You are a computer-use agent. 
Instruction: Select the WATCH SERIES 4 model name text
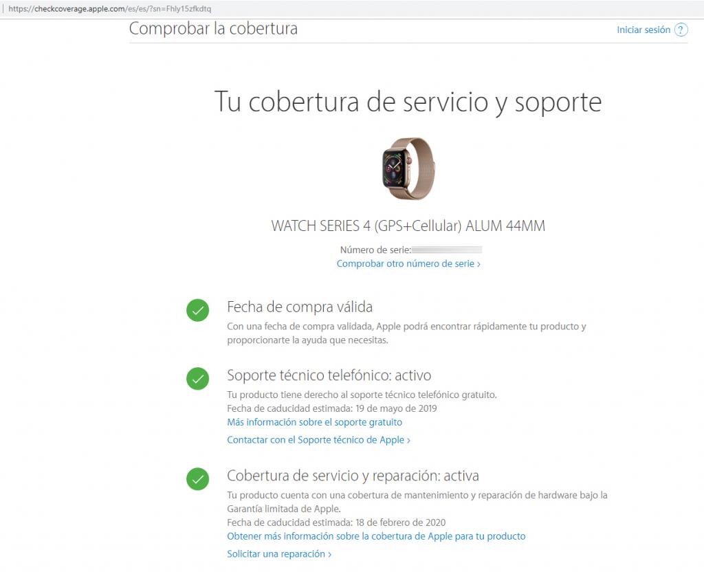tap(408, 225)
